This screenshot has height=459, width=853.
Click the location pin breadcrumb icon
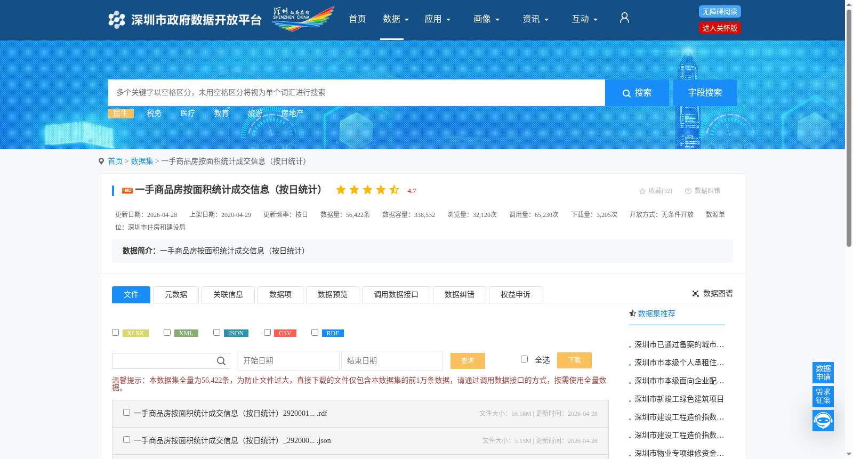click(x=101, y=161)
